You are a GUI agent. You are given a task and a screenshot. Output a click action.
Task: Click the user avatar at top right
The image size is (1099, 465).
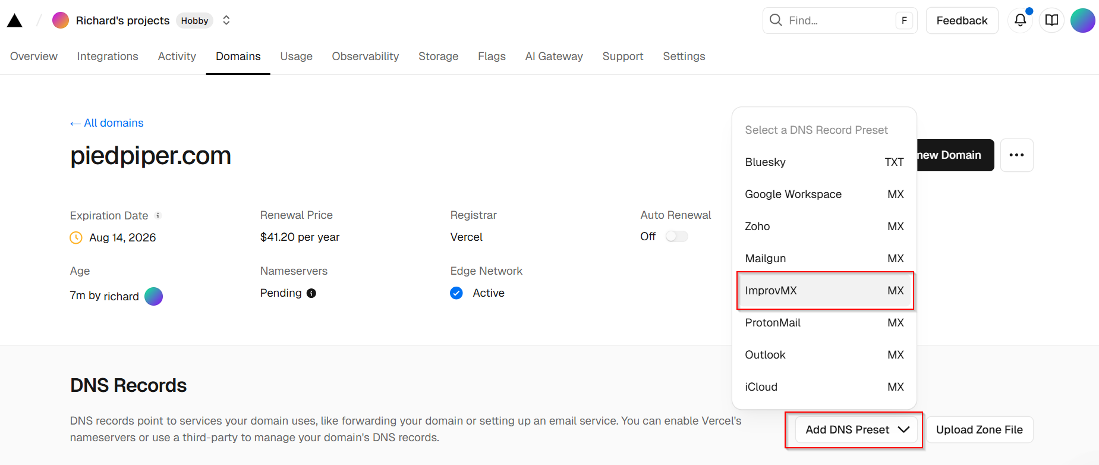point(1082,20)
